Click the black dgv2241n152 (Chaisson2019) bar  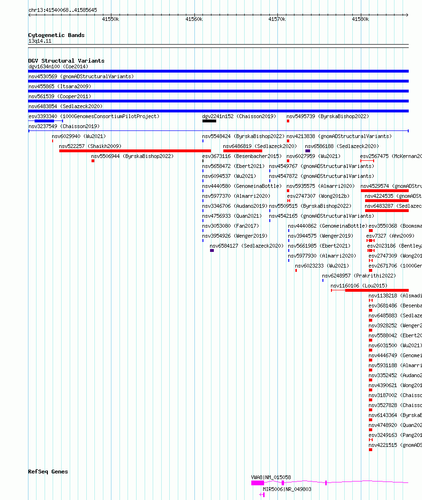(209, 121)
